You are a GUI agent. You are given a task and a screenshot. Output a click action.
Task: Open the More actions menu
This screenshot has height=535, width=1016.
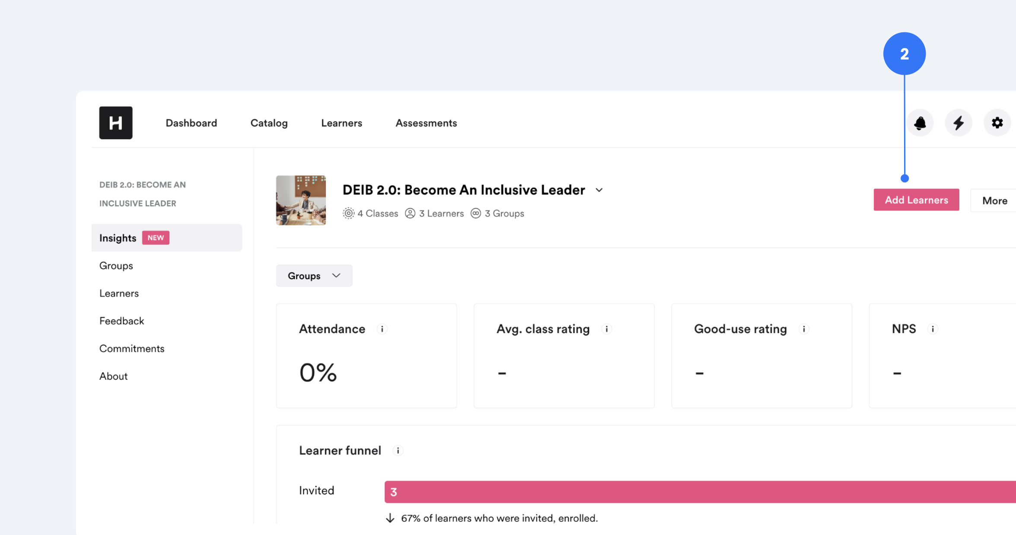tap(994, 201)
